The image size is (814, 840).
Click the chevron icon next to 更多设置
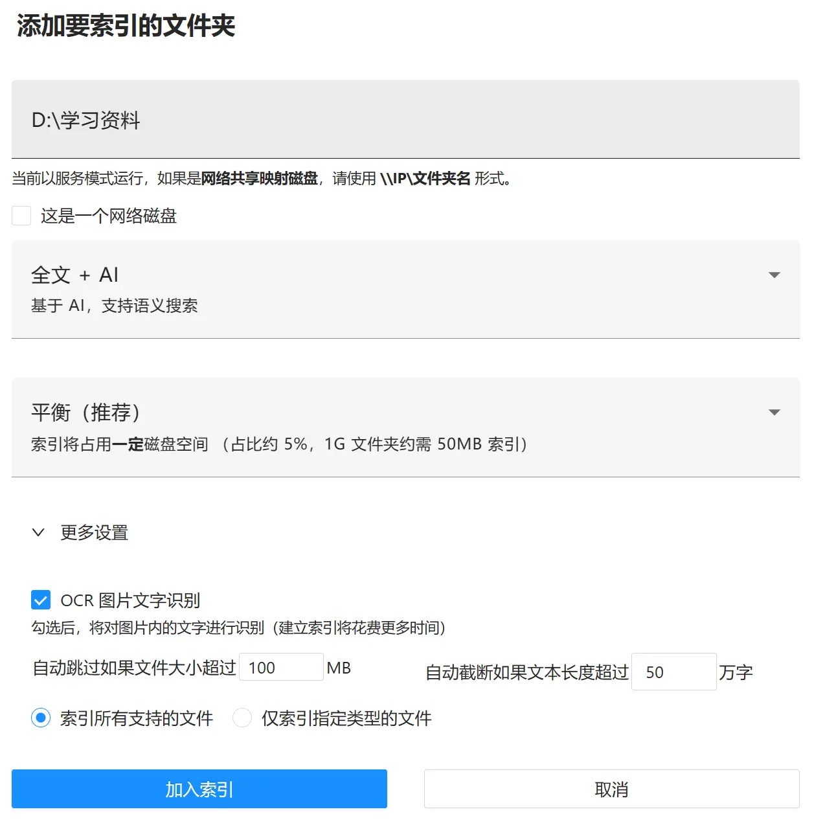[38, 532]
